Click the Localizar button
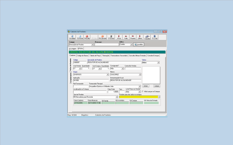Viewport: 233px width, 145px height. coord(139,44)
